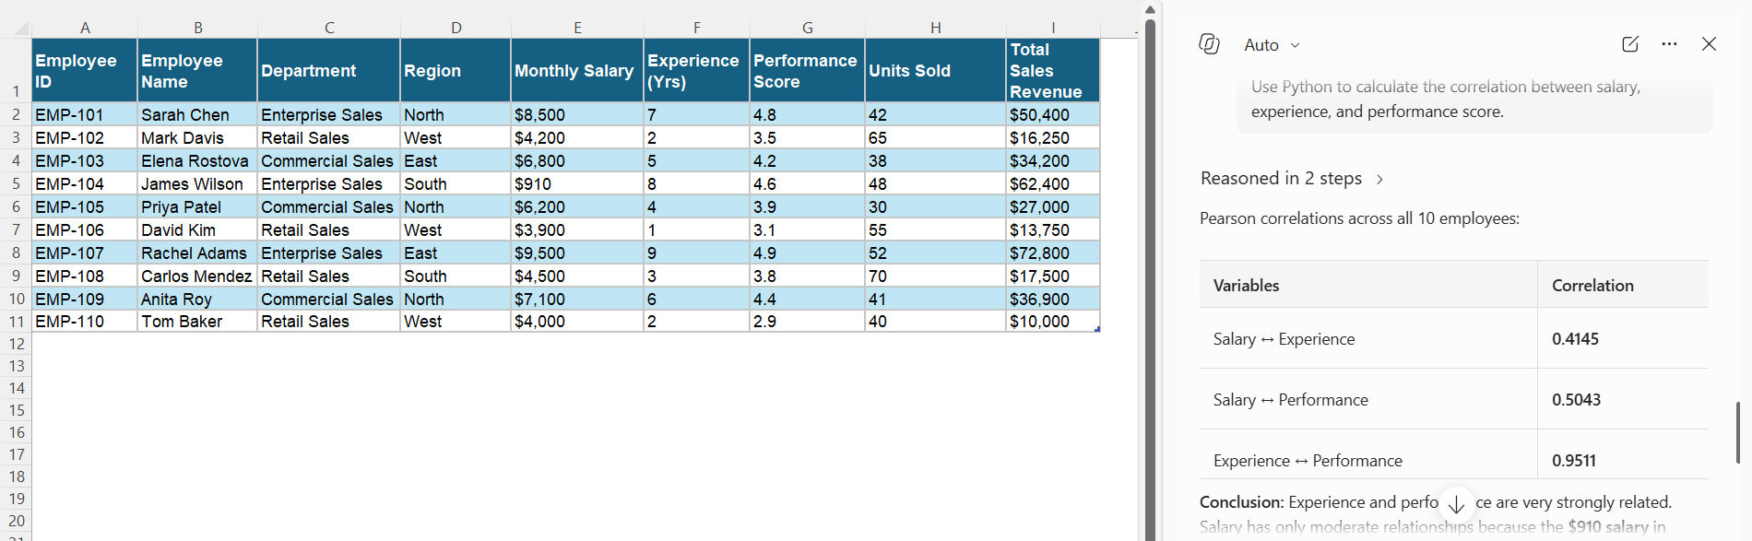Close the Copilot side pane

tap(1709, 44)
